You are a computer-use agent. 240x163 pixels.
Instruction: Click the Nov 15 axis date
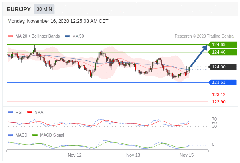186,155
